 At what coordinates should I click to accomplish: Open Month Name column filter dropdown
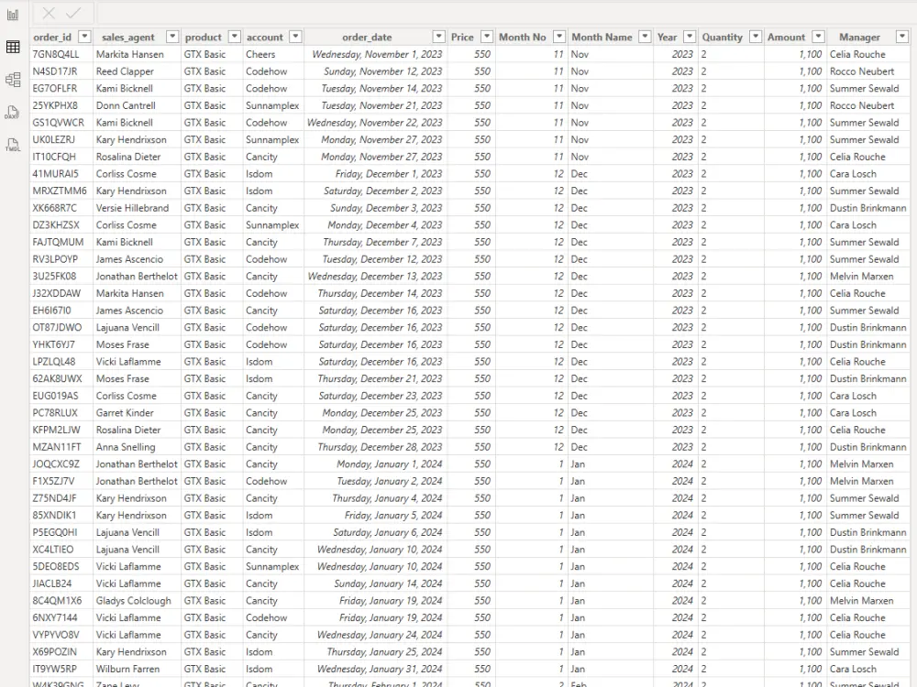[x=645, y=37]
